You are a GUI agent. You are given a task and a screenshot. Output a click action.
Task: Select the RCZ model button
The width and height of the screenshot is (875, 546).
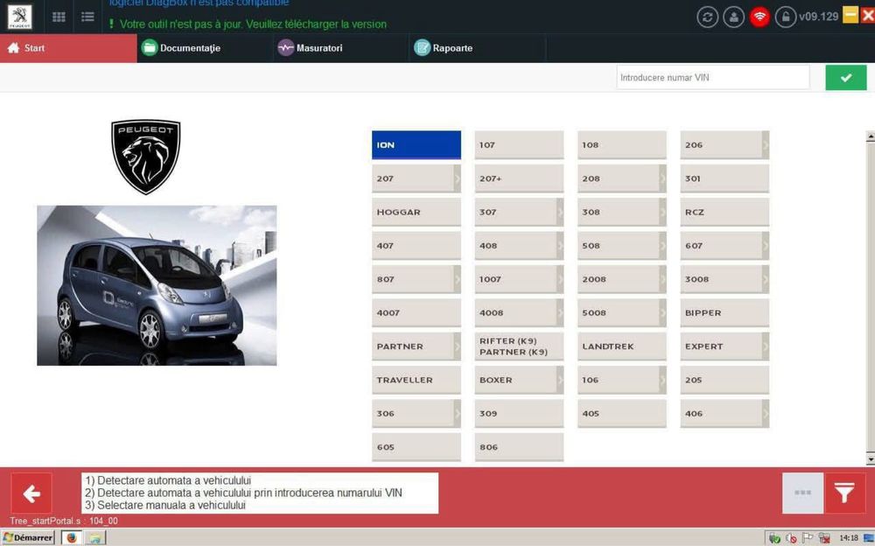pyautogui.click(x=724, y=212)
